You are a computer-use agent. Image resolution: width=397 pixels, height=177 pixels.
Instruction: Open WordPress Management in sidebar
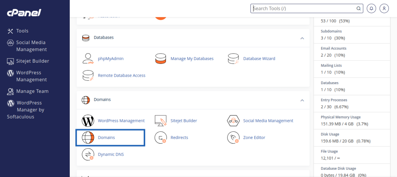click(x=31, y=76)
